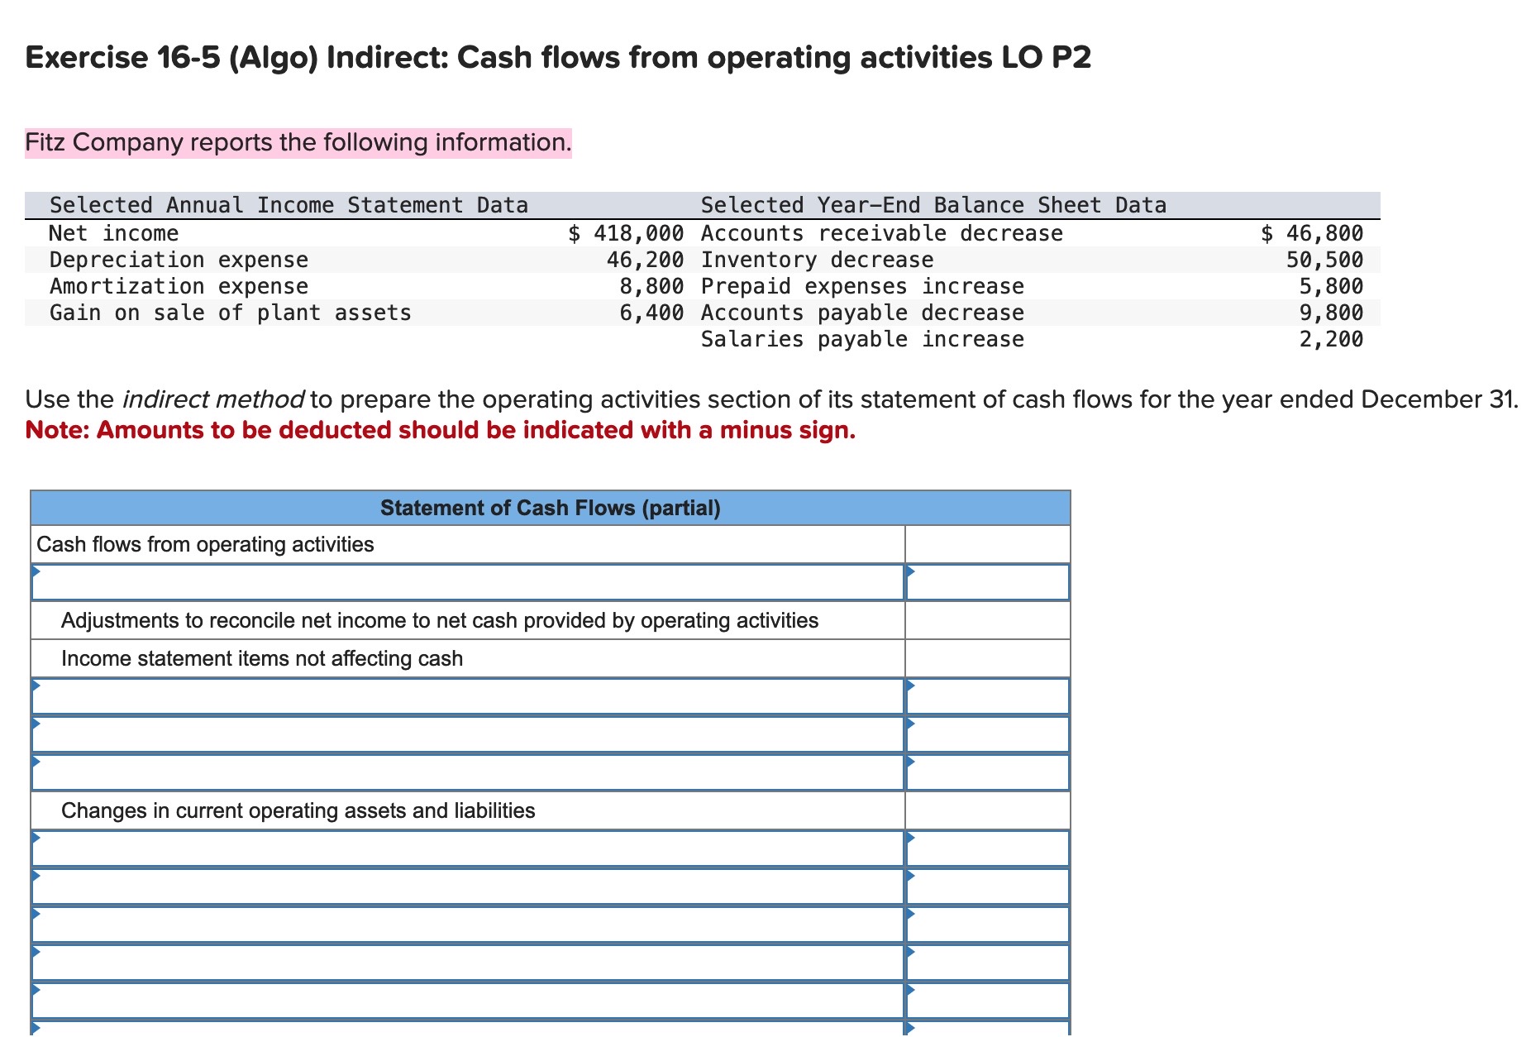The image size is (1536, 1037).
Task: Click 'Accounts receivable decrease' label
Action: pyautogui.click(x=882, y=233)
